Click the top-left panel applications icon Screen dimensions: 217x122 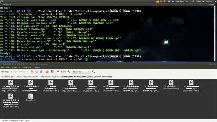[x=1, y=1]
